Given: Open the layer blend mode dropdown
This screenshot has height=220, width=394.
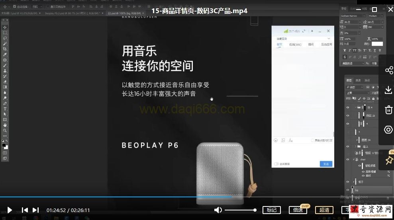Looking at the screenshot, I should [358, 93].
